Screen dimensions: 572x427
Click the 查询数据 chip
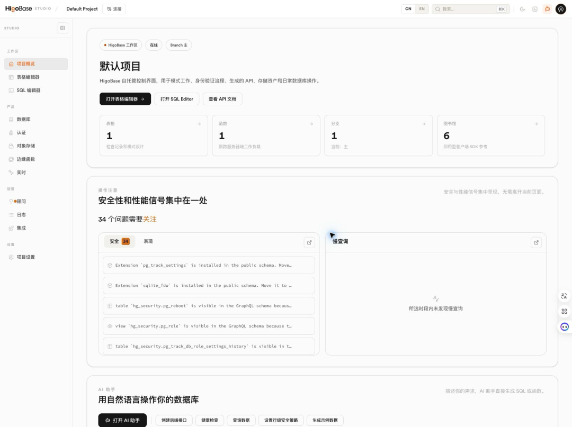241,421
